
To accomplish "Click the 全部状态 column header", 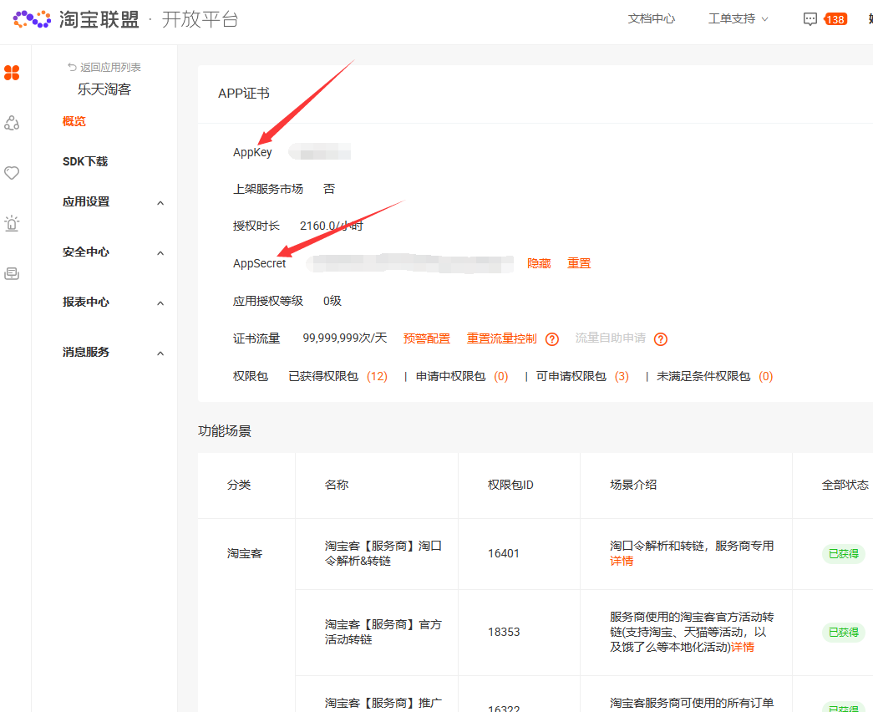I will point(845,486).
